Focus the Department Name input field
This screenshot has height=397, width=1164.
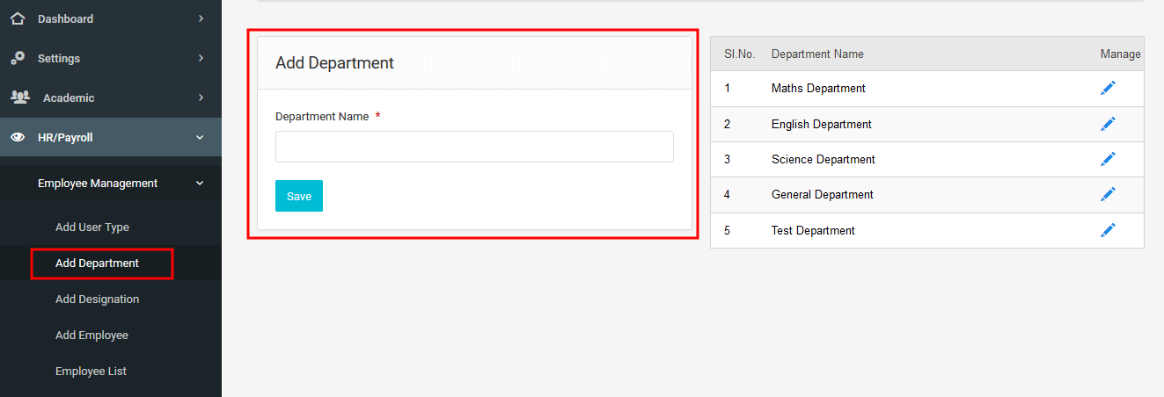474,147
